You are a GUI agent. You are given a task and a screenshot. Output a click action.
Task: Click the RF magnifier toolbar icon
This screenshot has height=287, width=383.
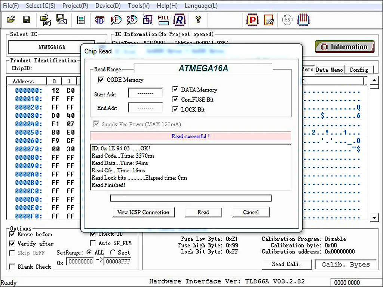point(116,20)
